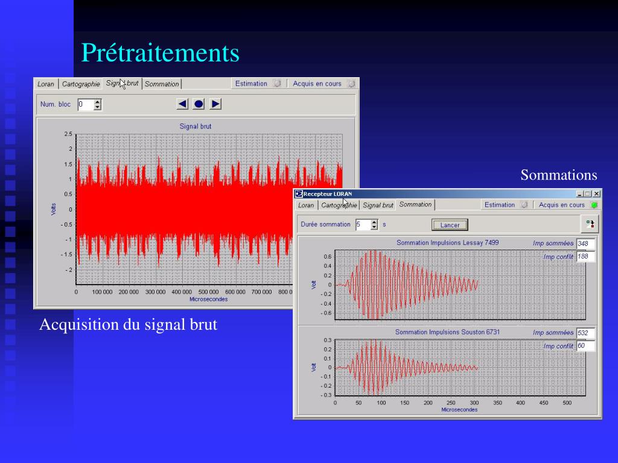Open the Loran tab in the Recepteur LORAN window
618x463 pixels.
tap(306, 205)
